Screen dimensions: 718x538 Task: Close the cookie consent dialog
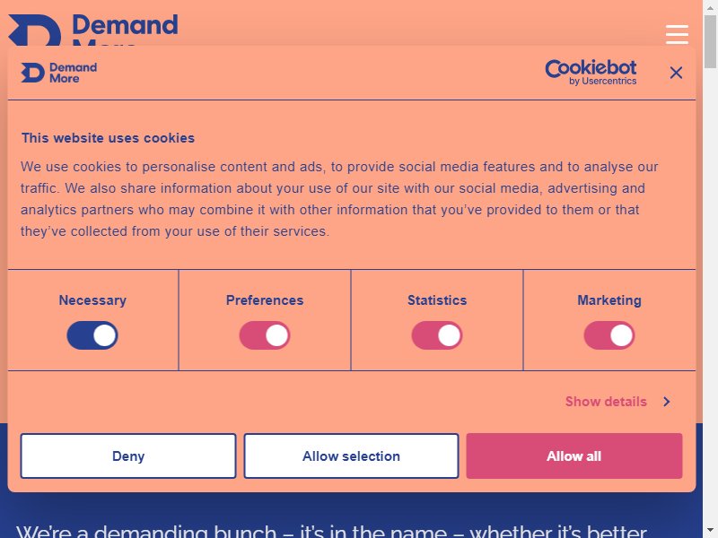point(676,73)
